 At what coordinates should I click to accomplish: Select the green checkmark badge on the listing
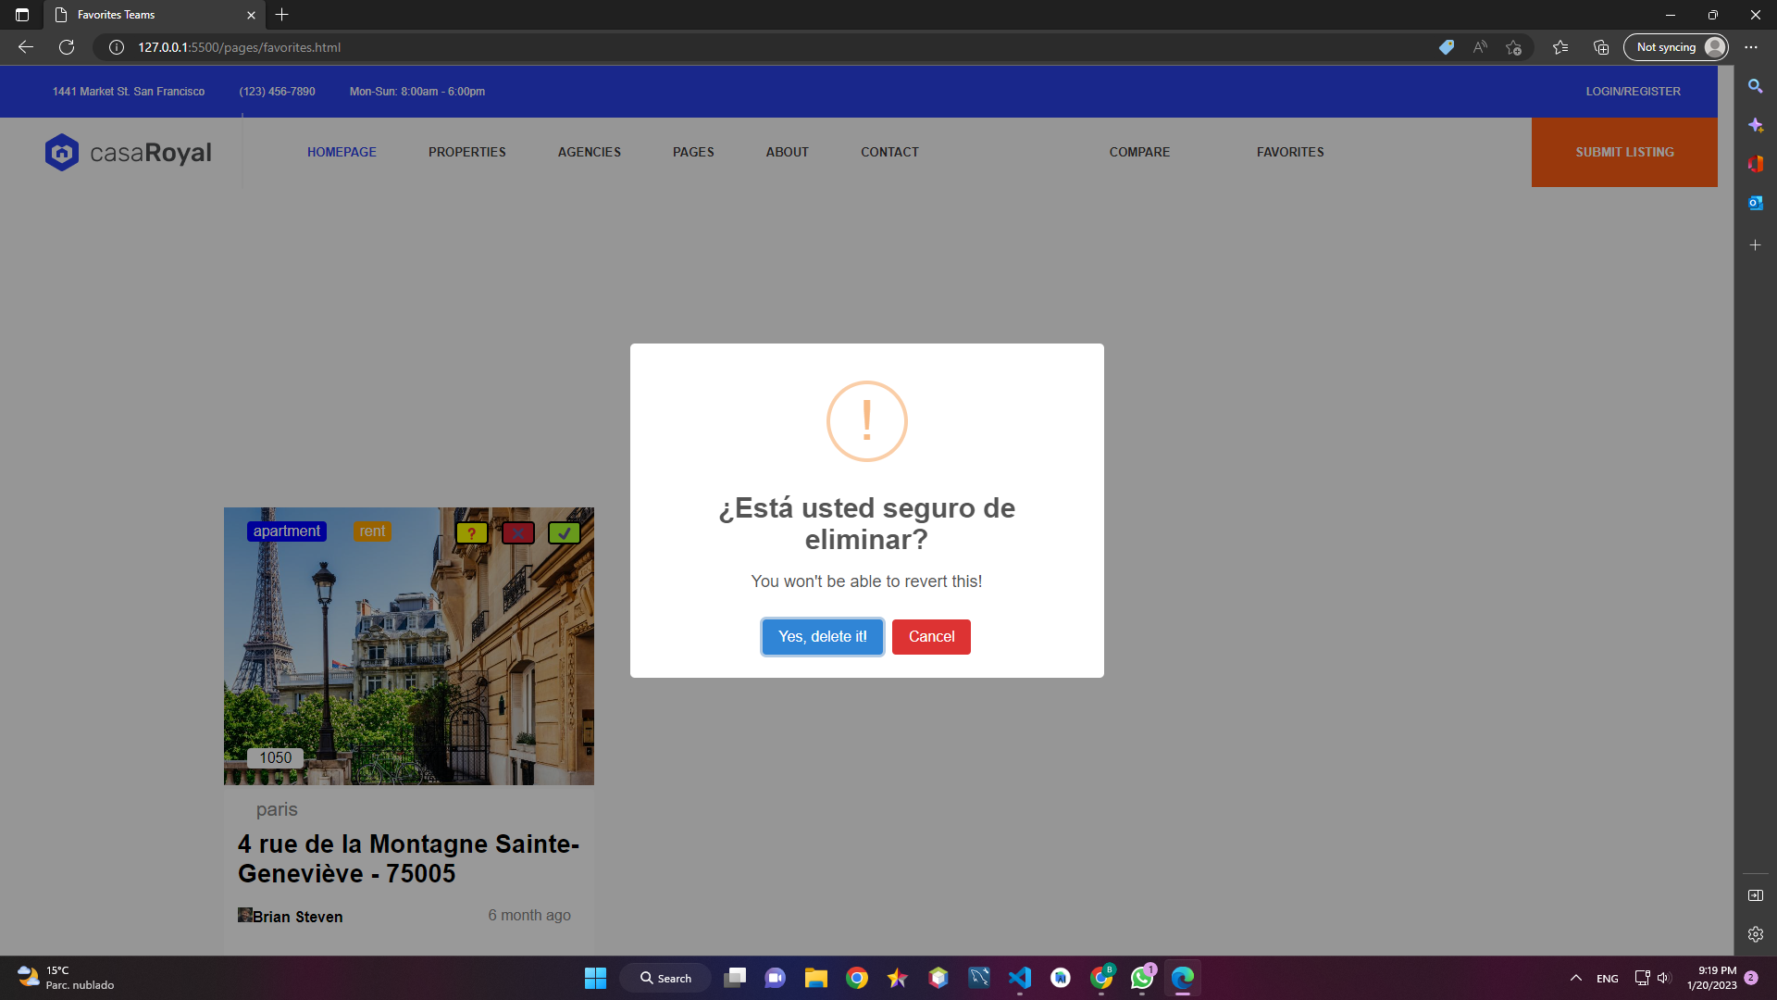coord(565,533)
